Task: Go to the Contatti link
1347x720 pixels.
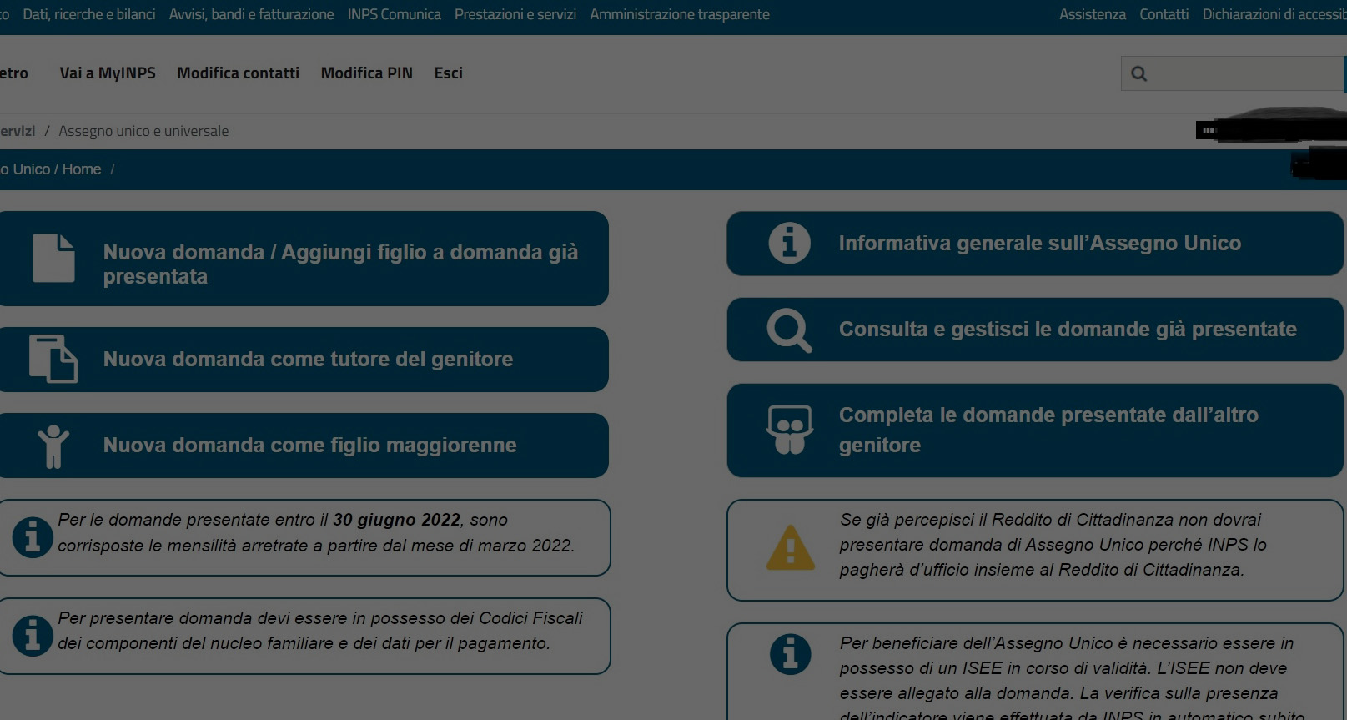Action: pyautogui.click(x=1164, y=14)
